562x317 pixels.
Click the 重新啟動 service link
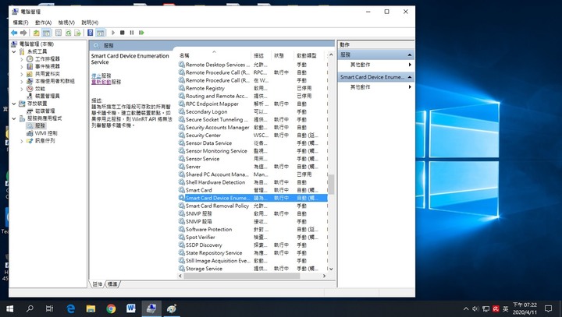(101, 82)
